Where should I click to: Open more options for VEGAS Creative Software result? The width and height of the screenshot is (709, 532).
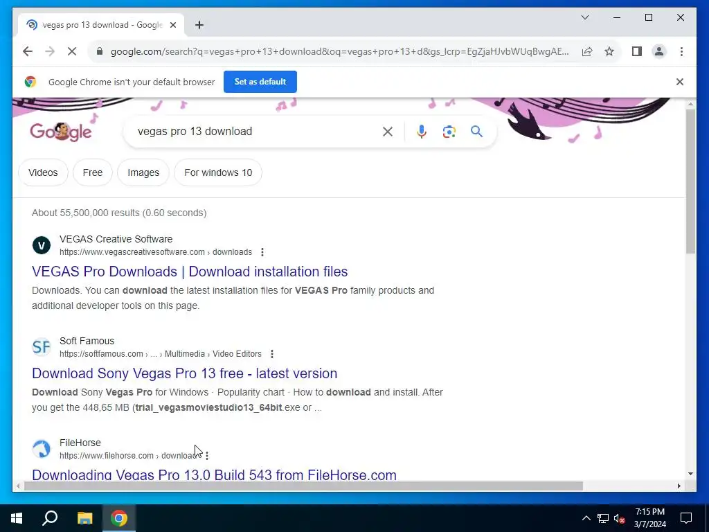click(262, 252)
